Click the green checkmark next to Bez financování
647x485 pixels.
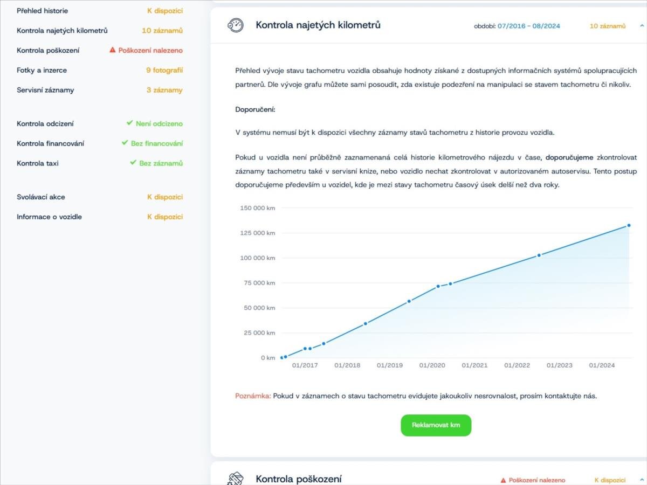125,143
